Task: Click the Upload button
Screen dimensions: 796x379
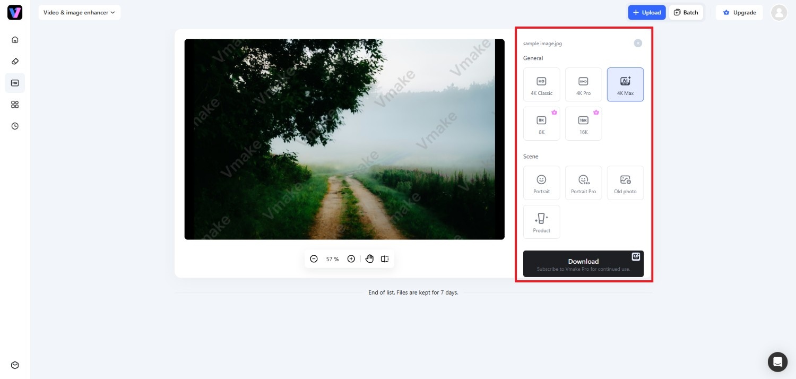Action: (x=647, y=12)
